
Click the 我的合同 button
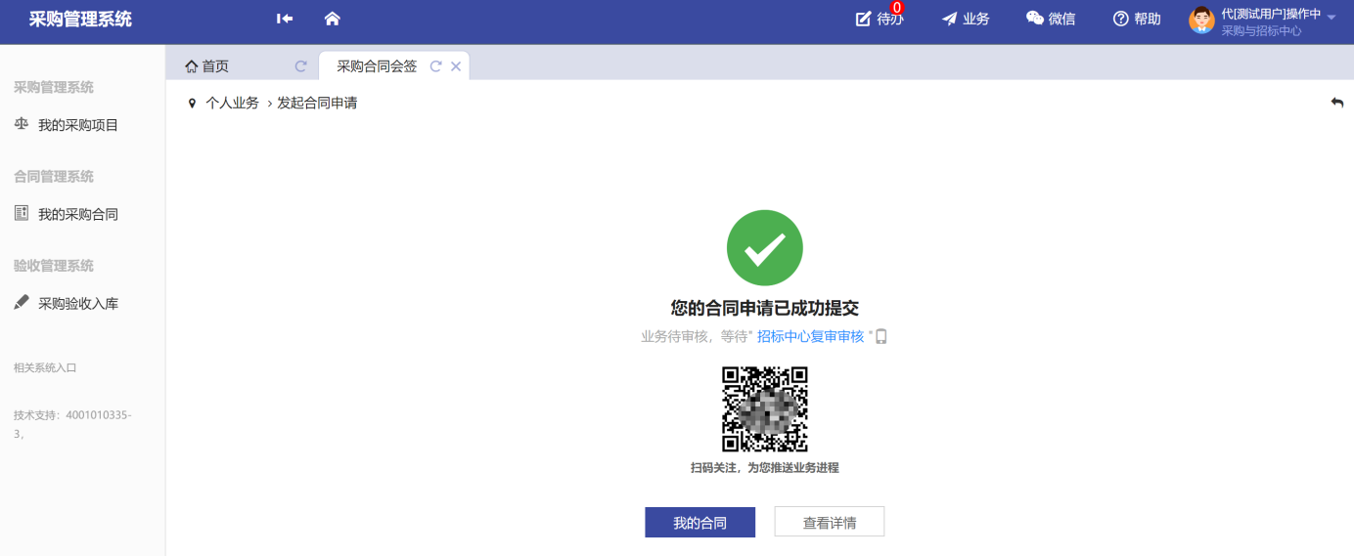[x=700, y=523]
